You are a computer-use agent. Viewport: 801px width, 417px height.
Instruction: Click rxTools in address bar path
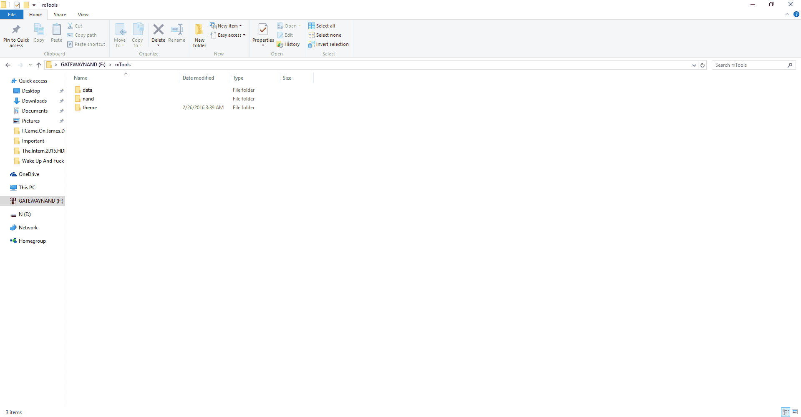(123, 65)
